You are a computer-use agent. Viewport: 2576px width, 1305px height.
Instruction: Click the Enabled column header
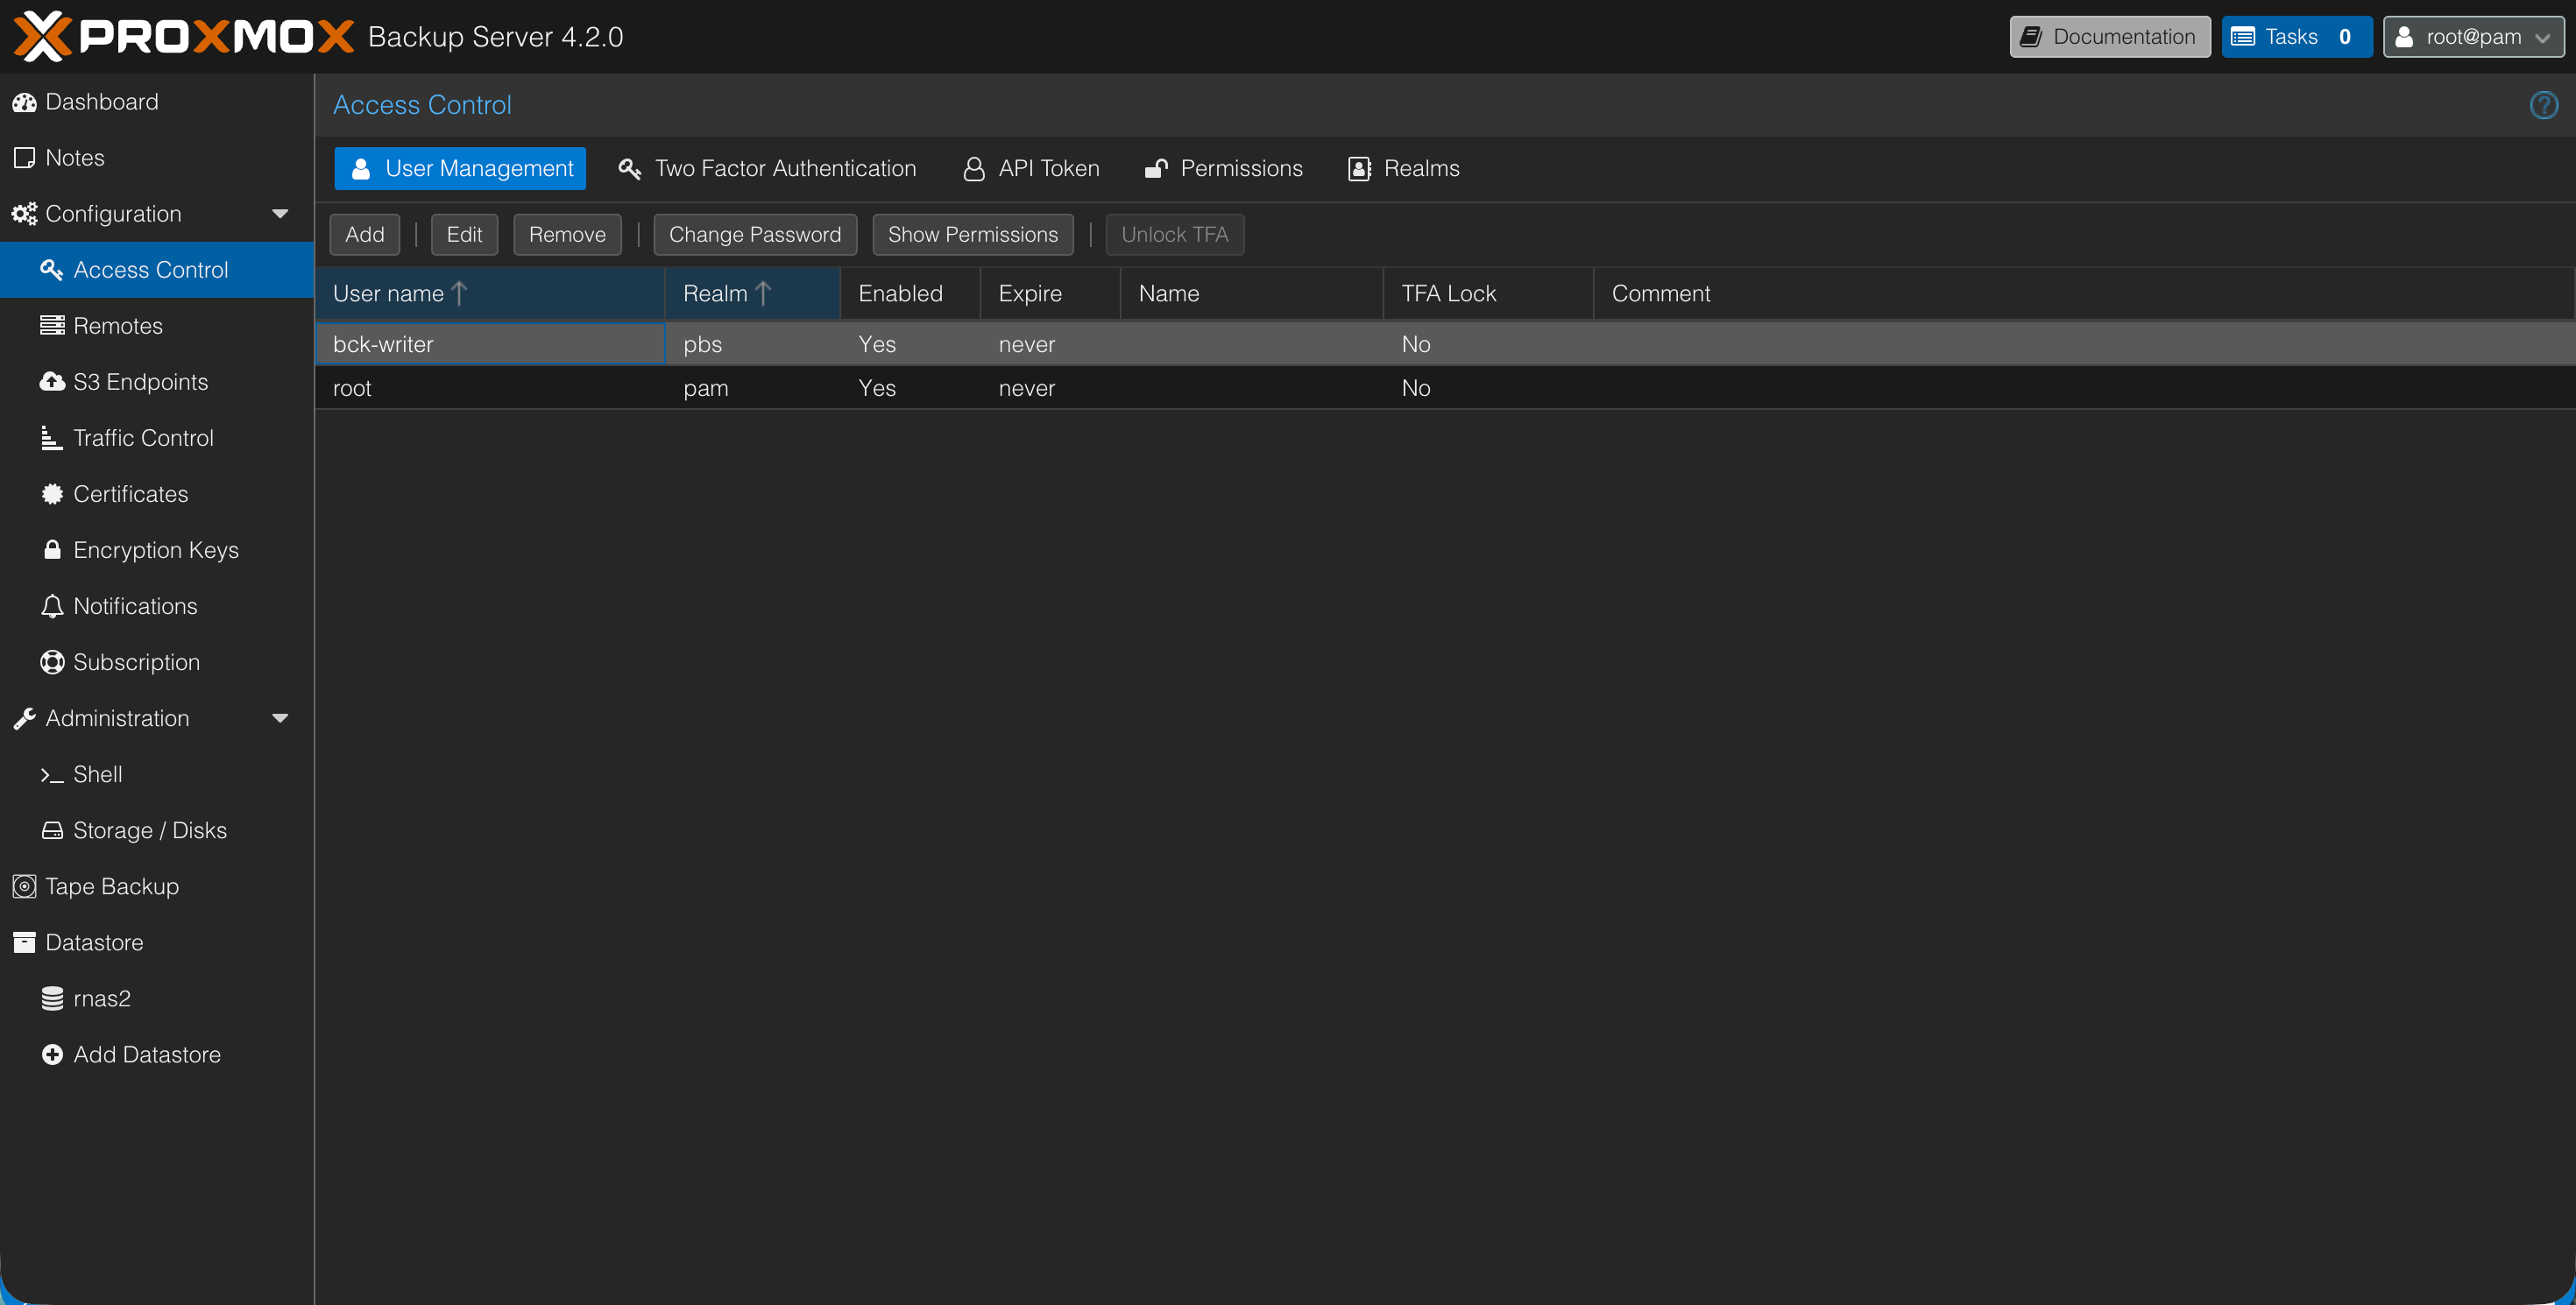coord(910,293)
